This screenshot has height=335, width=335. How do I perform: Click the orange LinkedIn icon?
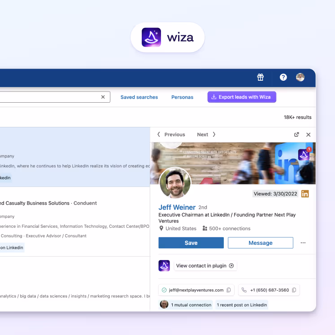pos(305,194)
